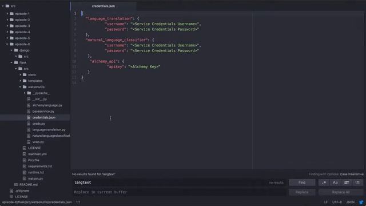Collapse the watsonutils folder arrow
366x206 pixels.
point(21,87)
